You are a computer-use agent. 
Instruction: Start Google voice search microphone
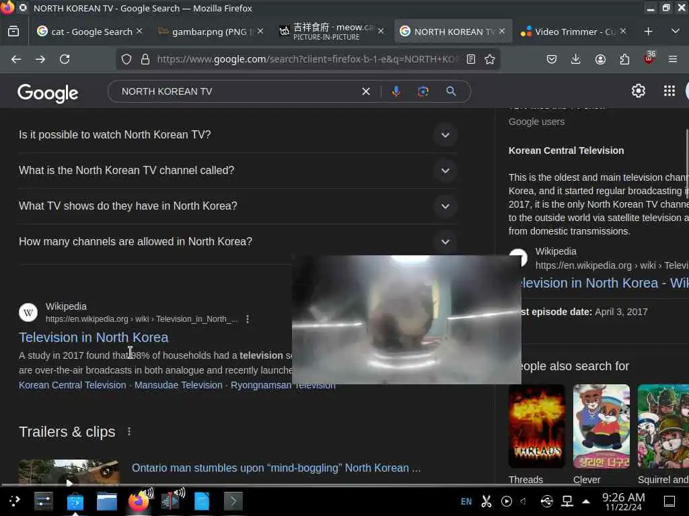coord(396,91)
